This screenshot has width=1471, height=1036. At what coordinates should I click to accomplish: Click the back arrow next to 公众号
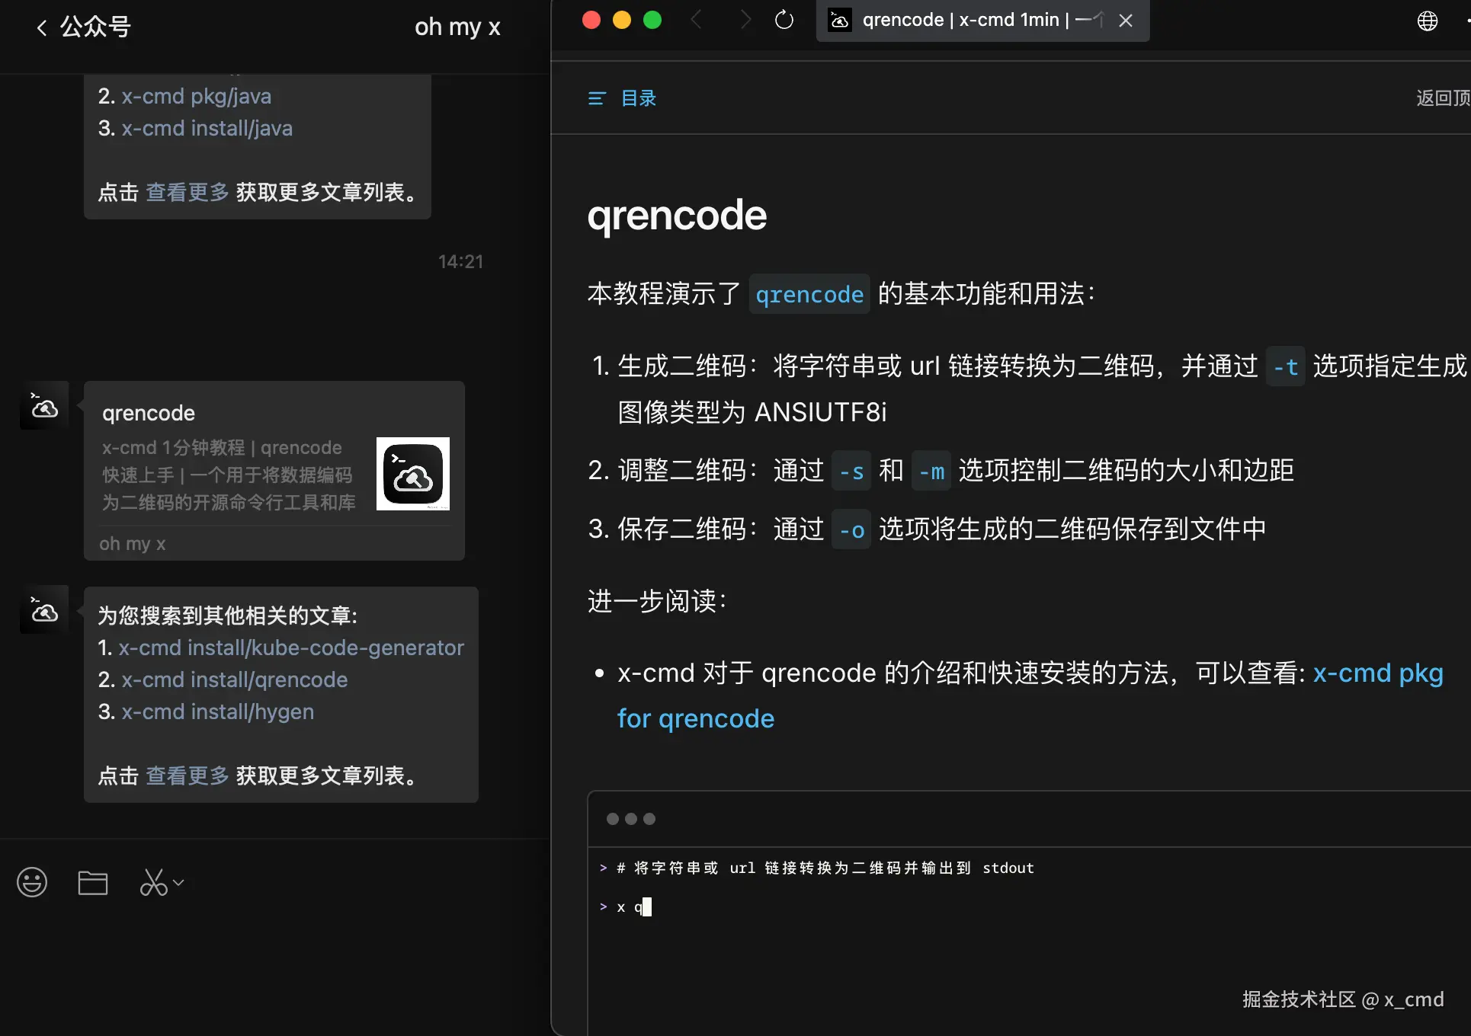[x=42, y=28]
